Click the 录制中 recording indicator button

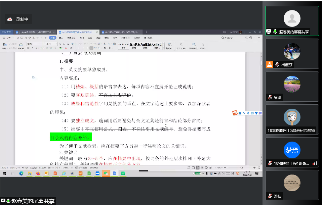tap(19, 19)
